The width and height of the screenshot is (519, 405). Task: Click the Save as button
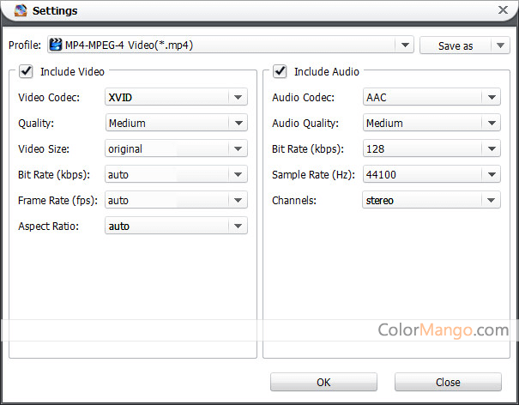[456, 45]
